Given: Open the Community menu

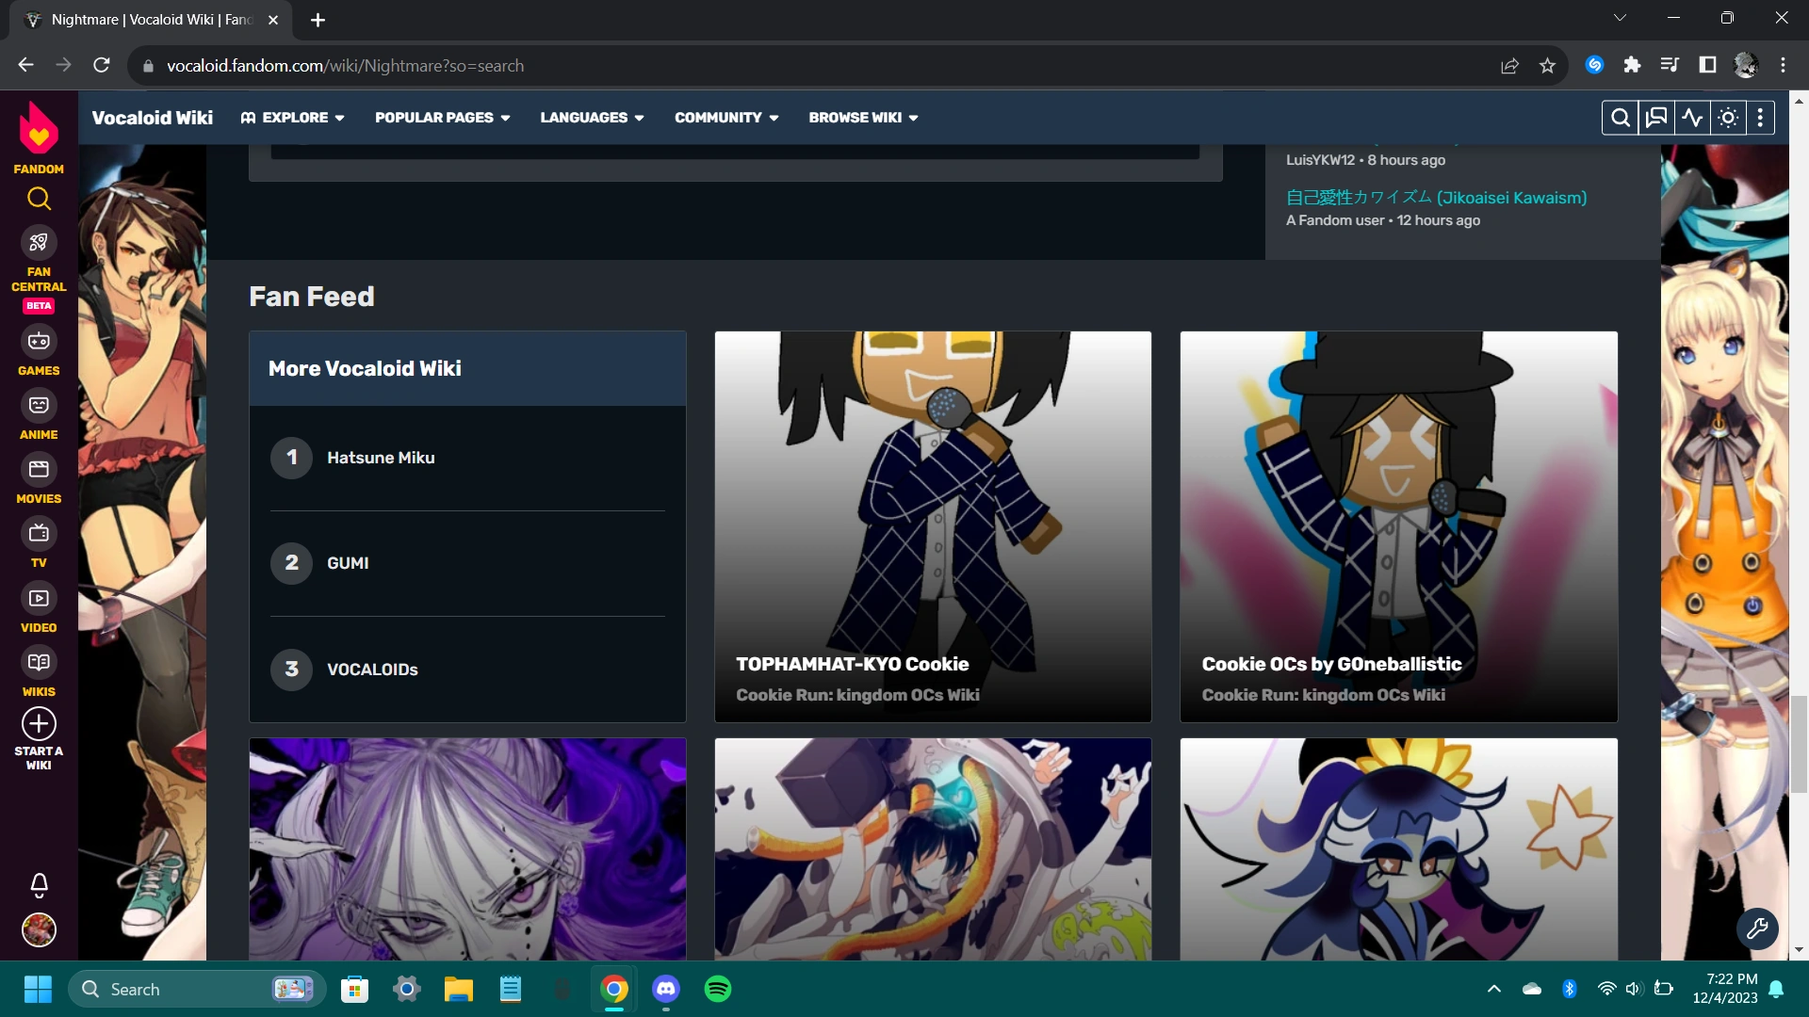Looking at the screenshot, I should point(725,118).
